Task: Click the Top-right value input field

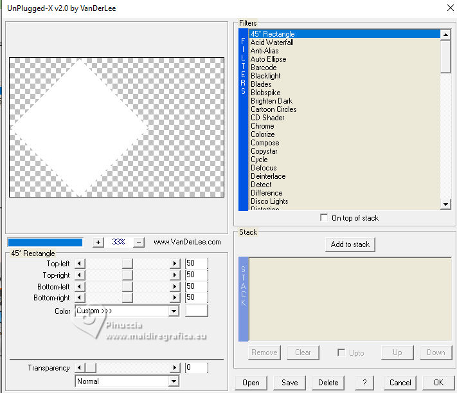Action: tap(197, 275)
